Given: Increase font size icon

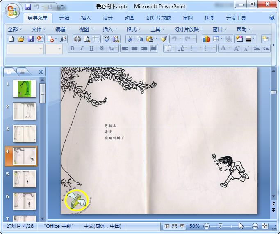Looking at the screenshot, I should [237, 48].
